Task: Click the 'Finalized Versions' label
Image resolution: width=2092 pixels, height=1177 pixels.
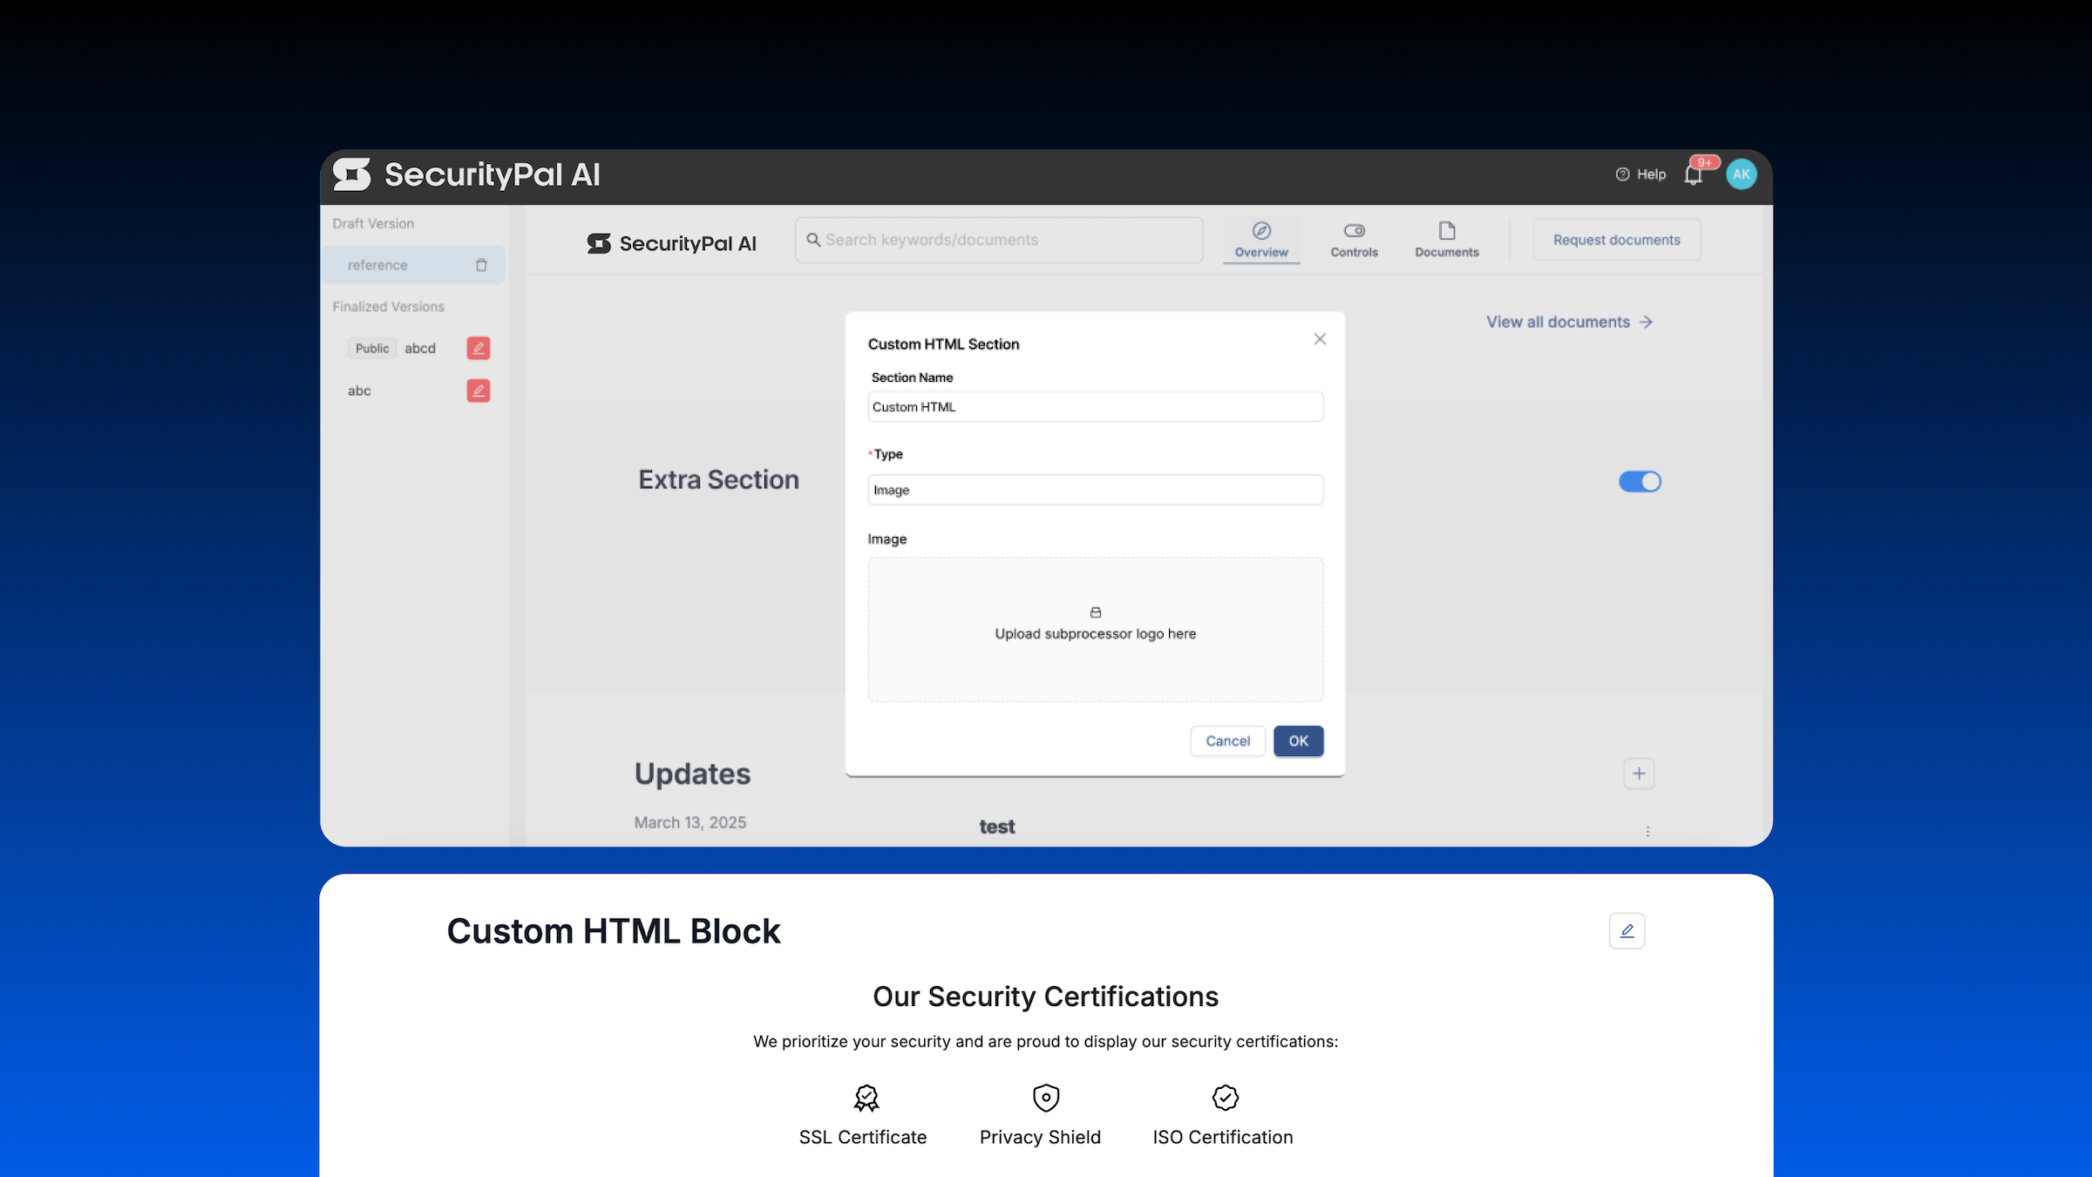Action: (388, 307)
